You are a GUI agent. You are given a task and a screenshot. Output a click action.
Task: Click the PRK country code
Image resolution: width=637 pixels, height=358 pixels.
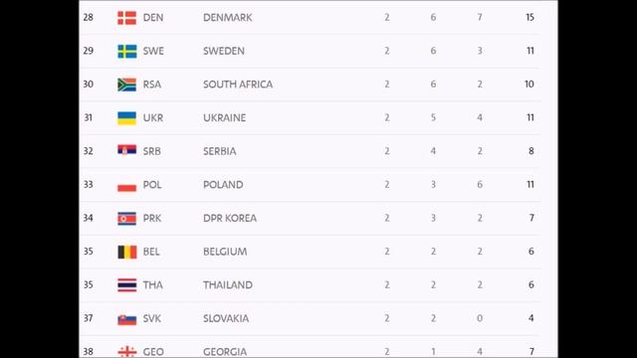click(152, 218)
